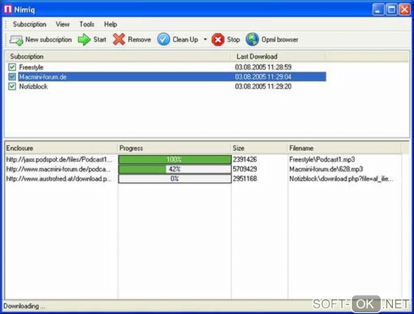This screenshot has height=314, width=414.
Task: Click size value 2391426
Action: tap(245, 160)
